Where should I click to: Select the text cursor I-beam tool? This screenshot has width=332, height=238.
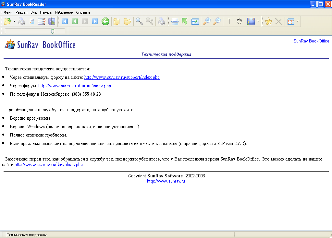[229, 21]
